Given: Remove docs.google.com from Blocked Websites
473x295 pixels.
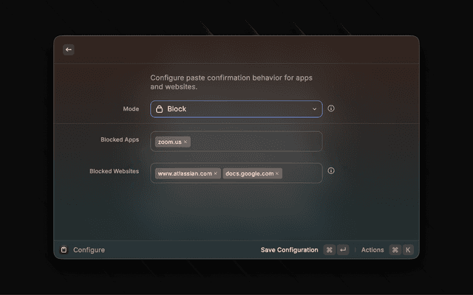Looking at the screenshot, I should click(x=278, y=173).
